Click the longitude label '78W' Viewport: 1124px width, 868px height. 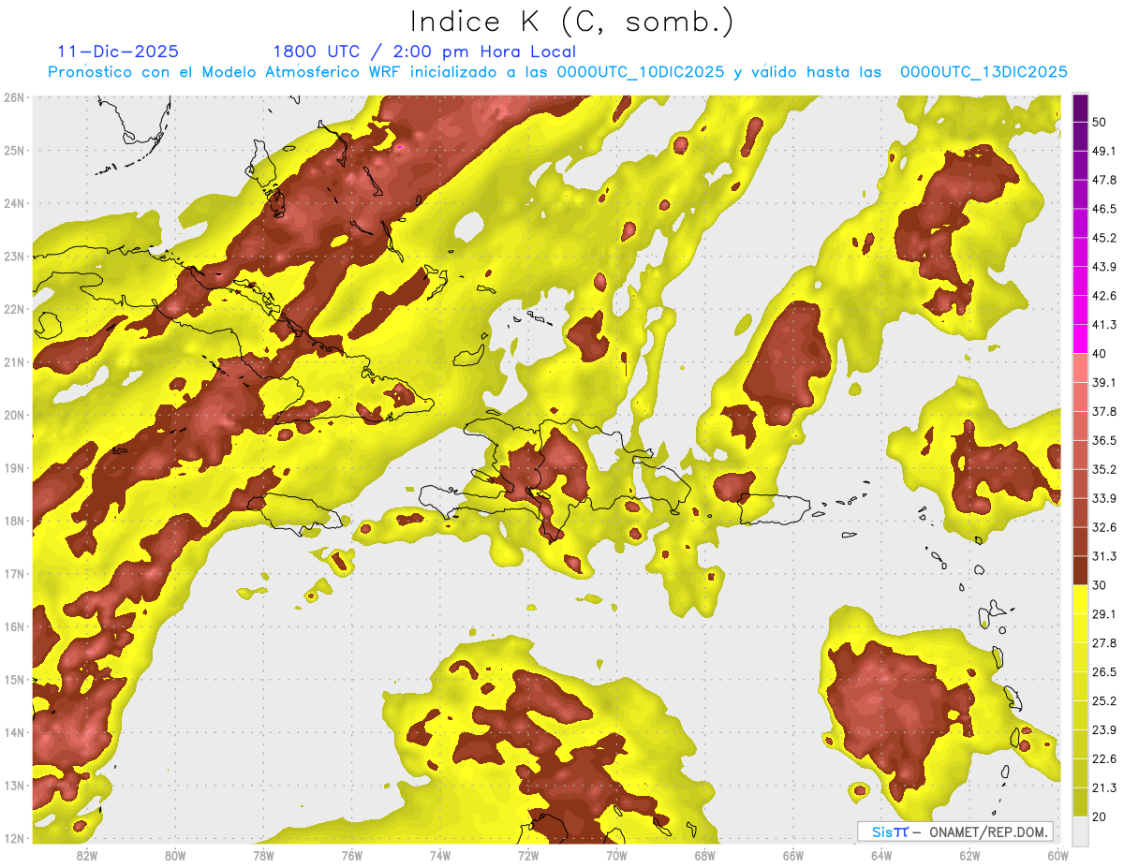[x=263, y=856]
